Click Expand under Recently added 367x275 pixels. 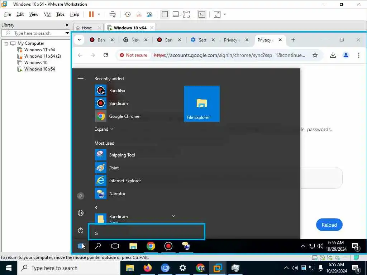pos(104,129)
